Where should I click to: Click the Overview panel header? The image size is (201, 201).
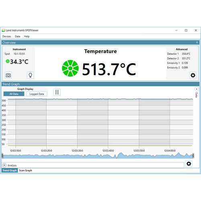pos(100,43)
